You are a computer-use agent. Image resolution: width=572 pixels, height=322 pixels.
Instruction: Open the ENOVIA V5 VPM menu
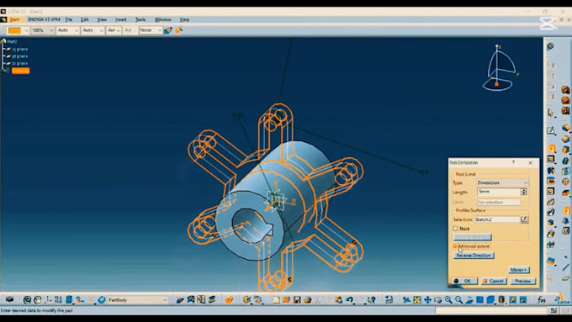coord(44,19)
